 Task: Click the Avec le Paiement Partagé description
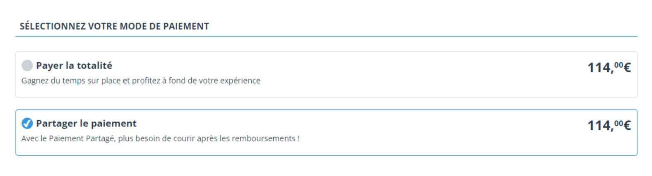point(161,138)
